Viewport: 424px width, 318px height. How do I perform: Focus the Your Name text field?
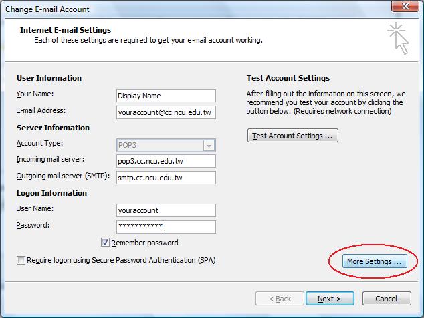[165, 96]
